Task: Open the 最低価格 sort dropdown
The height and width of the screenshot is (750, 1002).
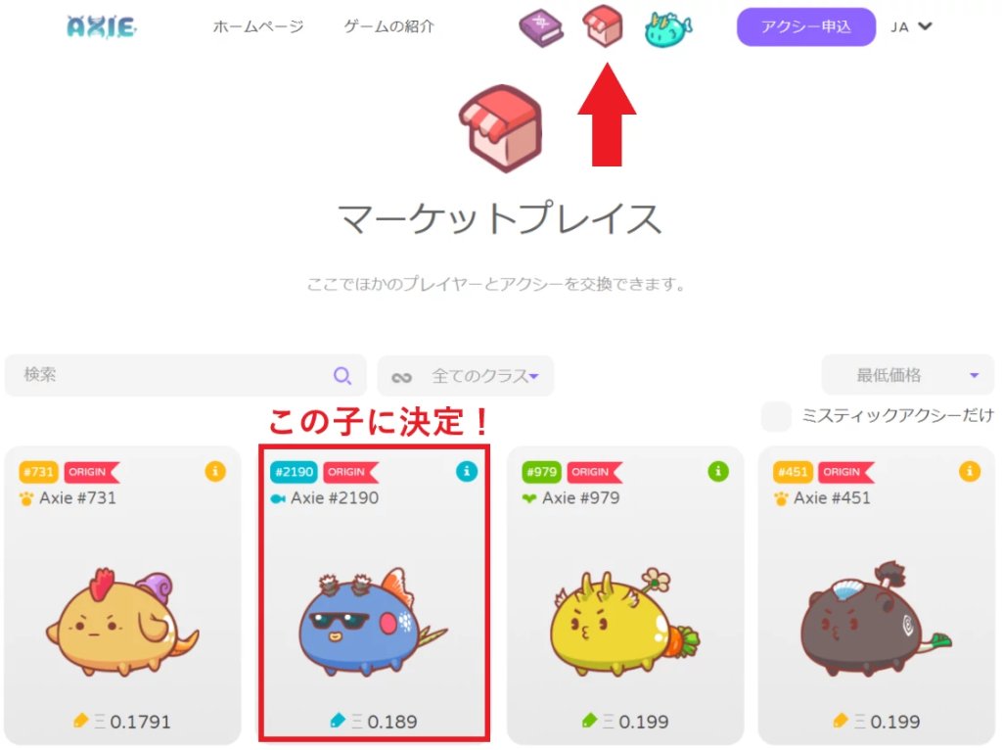Action: point(907,375)
